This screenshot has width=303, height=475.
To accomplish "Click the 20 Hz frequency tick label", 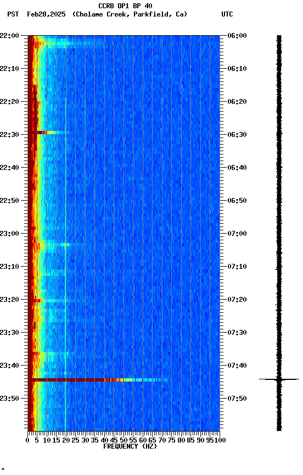I will 66,440.
